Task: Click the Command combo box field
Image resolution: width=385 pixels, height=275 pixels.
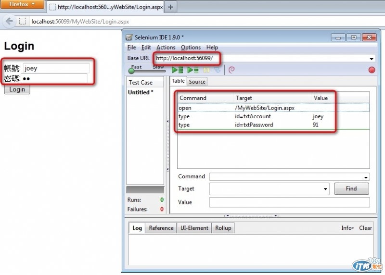Action: point(290,177)
